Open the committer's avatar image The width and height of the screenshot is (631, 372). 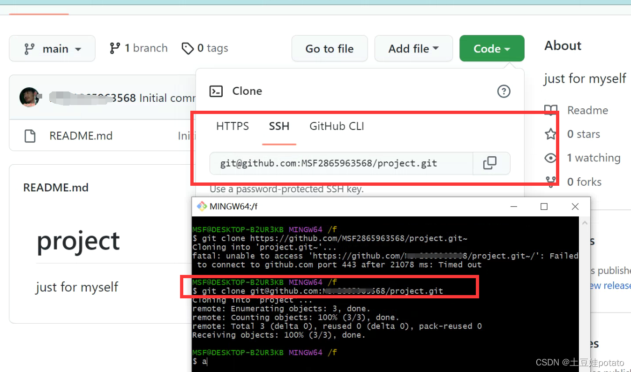[x=29, y=97]
